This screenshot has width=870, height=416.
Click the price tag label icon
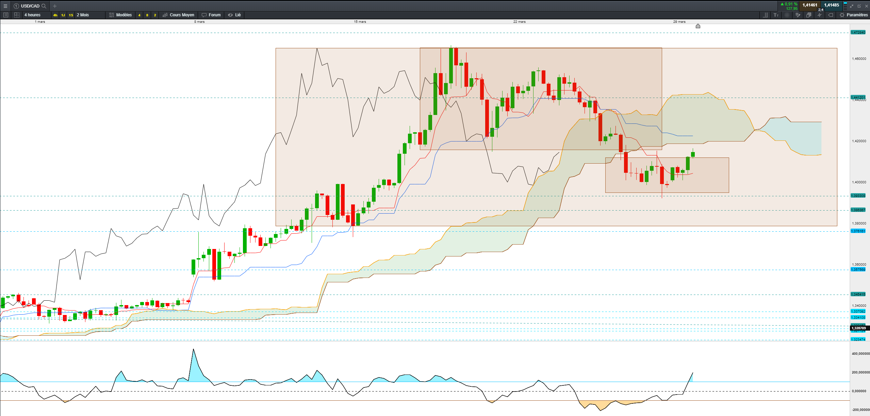click(831, 15)
